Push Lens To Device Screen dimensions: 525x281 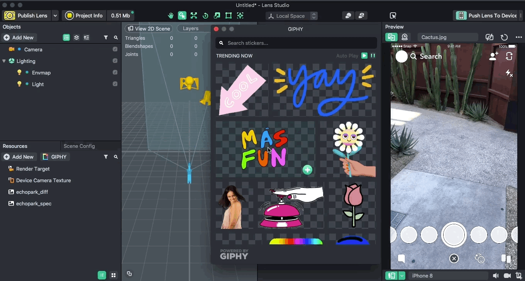pyautogui.click(x=487, y=16)
